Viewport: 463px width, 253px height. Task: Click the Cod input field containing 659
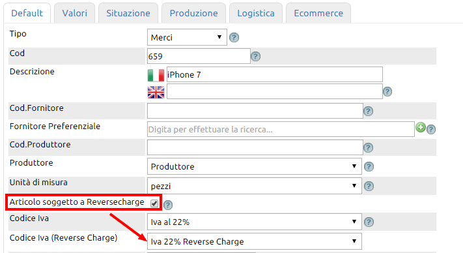coord(199,56)
